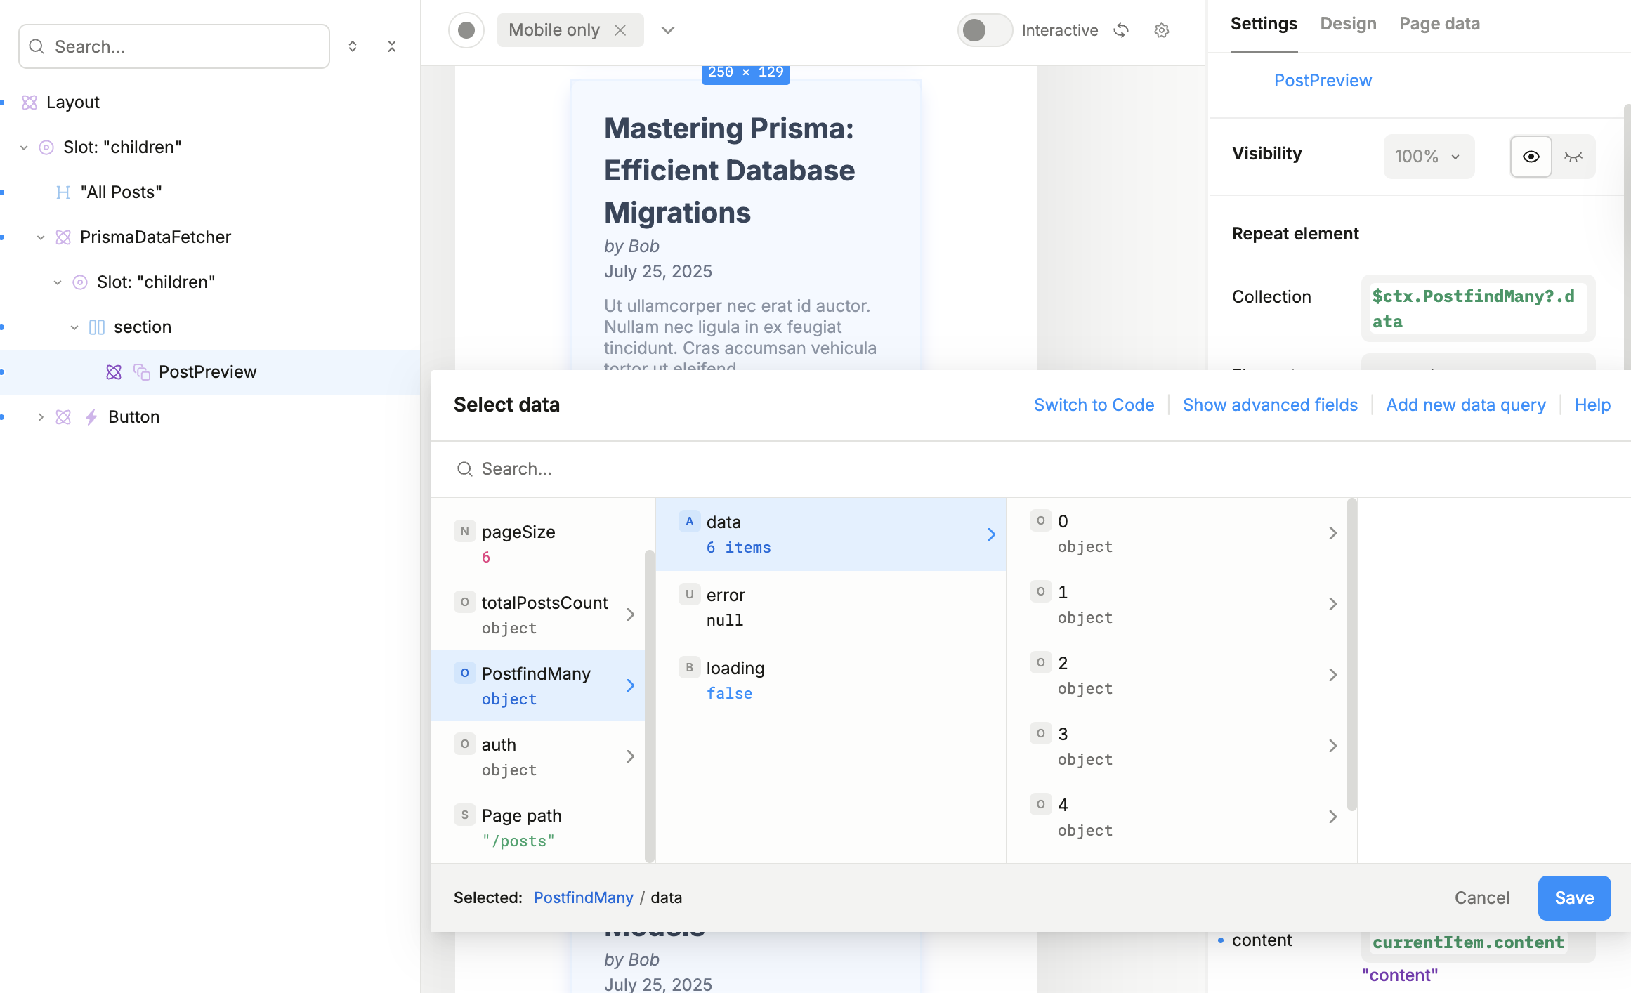Click the All Posts heading icon

(x=63, y=192)
